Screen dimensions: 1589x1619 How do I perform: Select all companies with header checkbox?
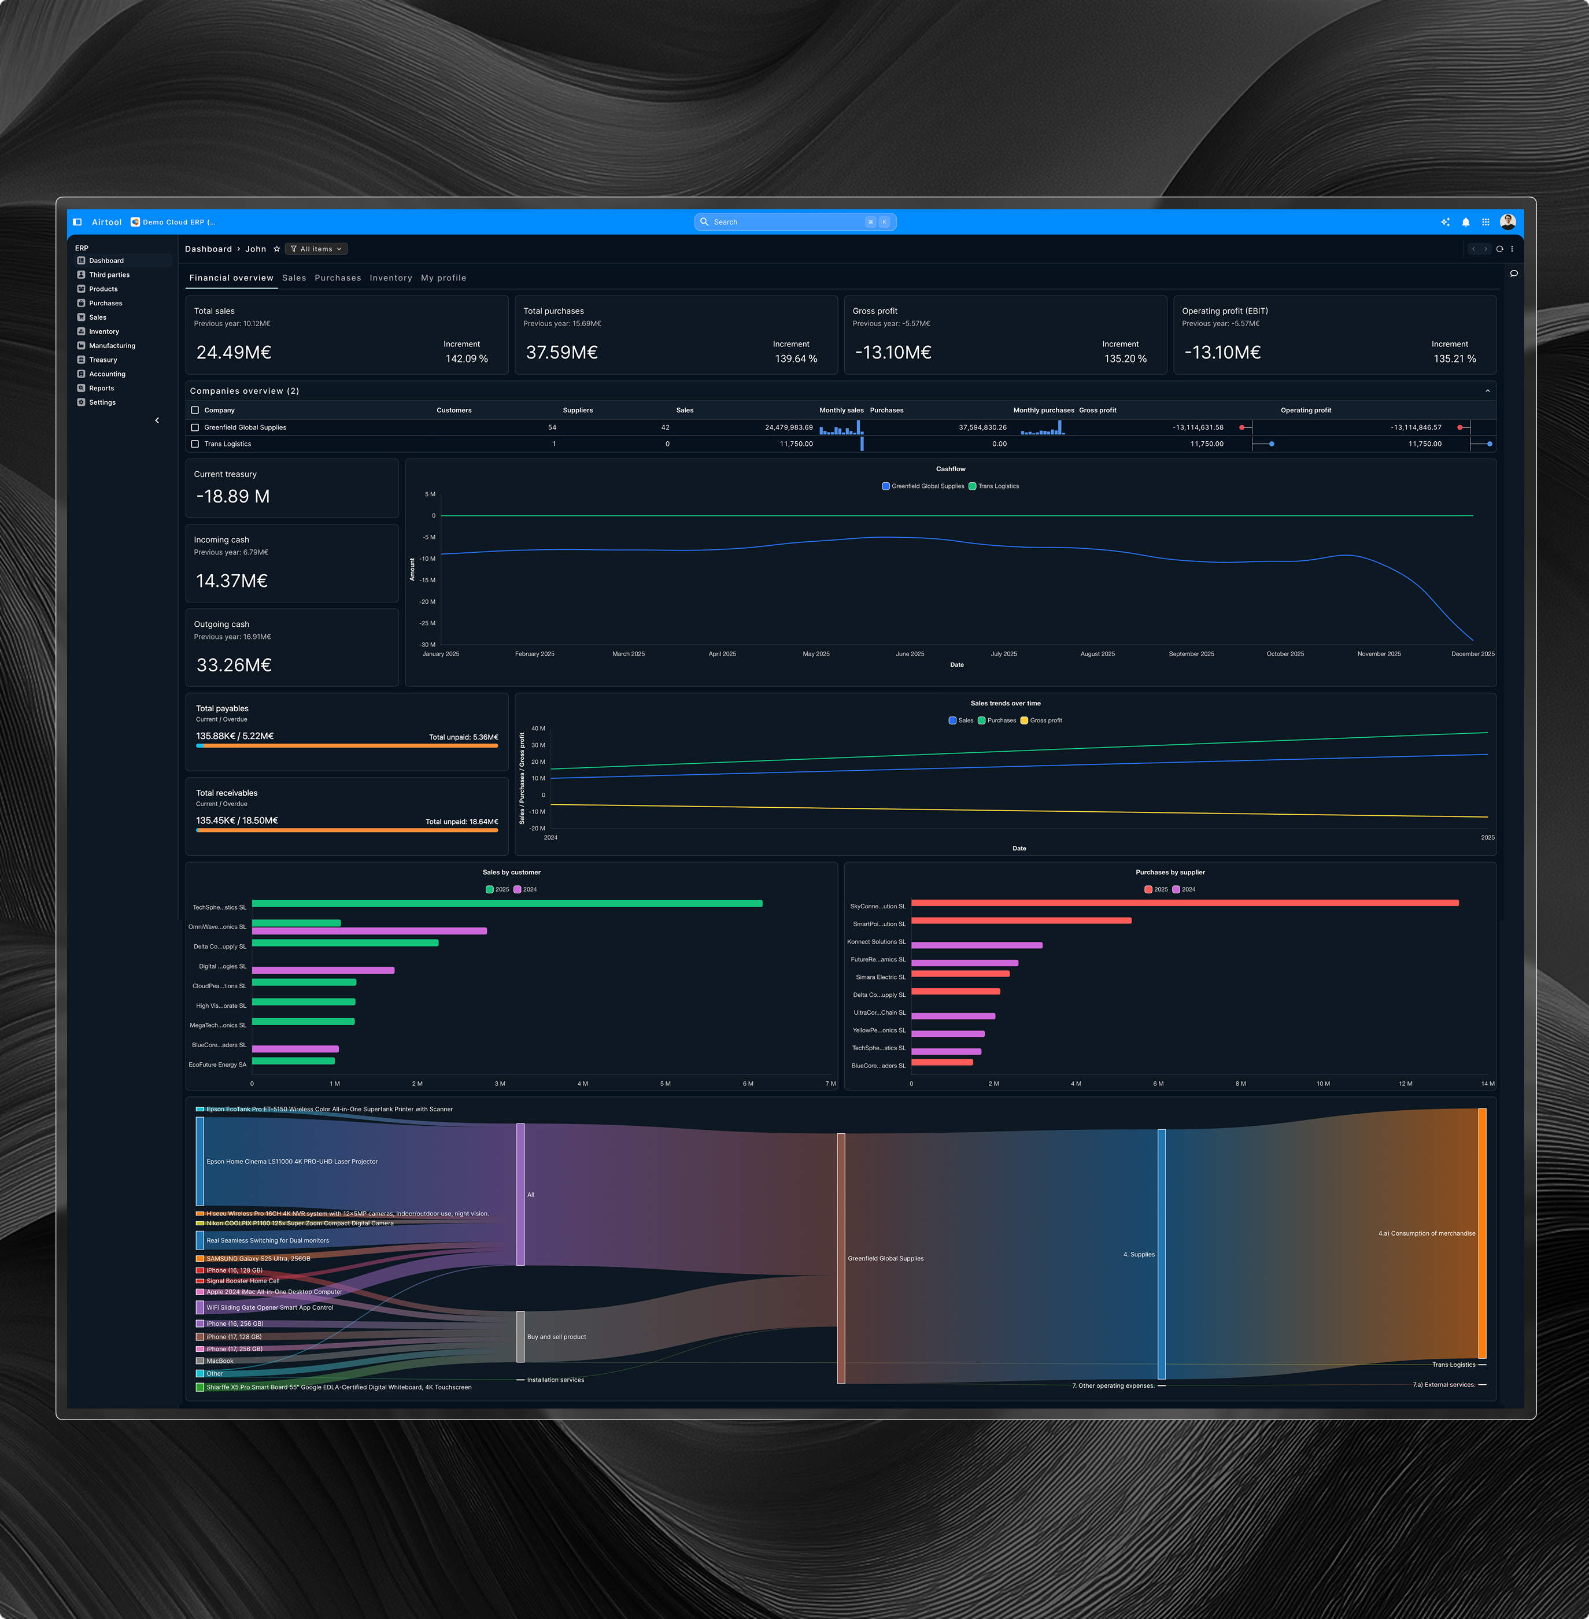pos(195,411)
